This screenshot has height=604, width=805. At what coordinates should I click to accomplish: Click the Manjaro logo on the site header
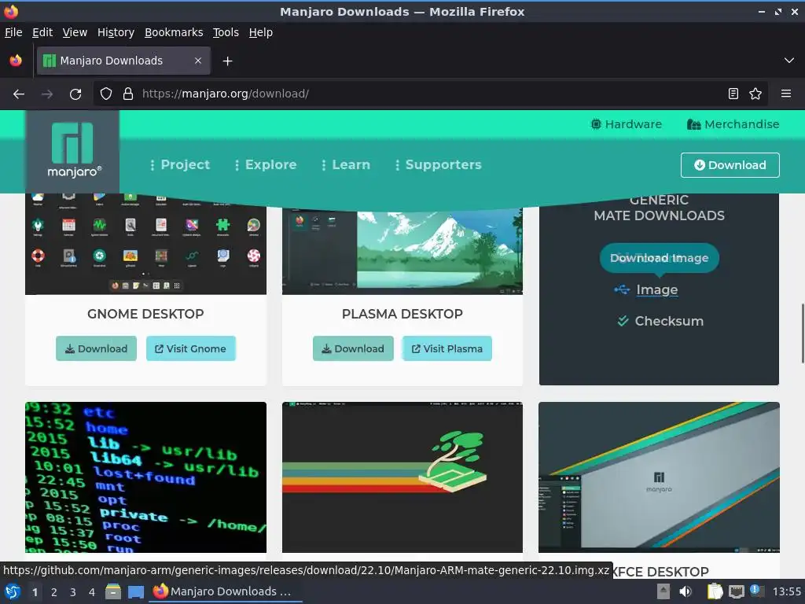pos(72,151)
